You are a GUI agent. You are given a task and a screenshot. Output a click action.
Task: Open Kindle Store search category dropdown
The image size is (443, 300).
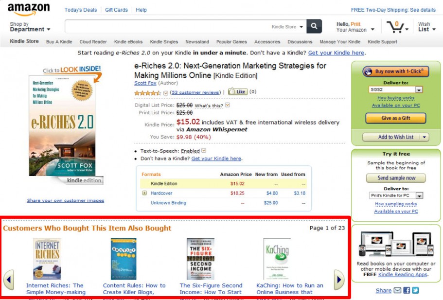pyautogui.click(x=287, y=27)
